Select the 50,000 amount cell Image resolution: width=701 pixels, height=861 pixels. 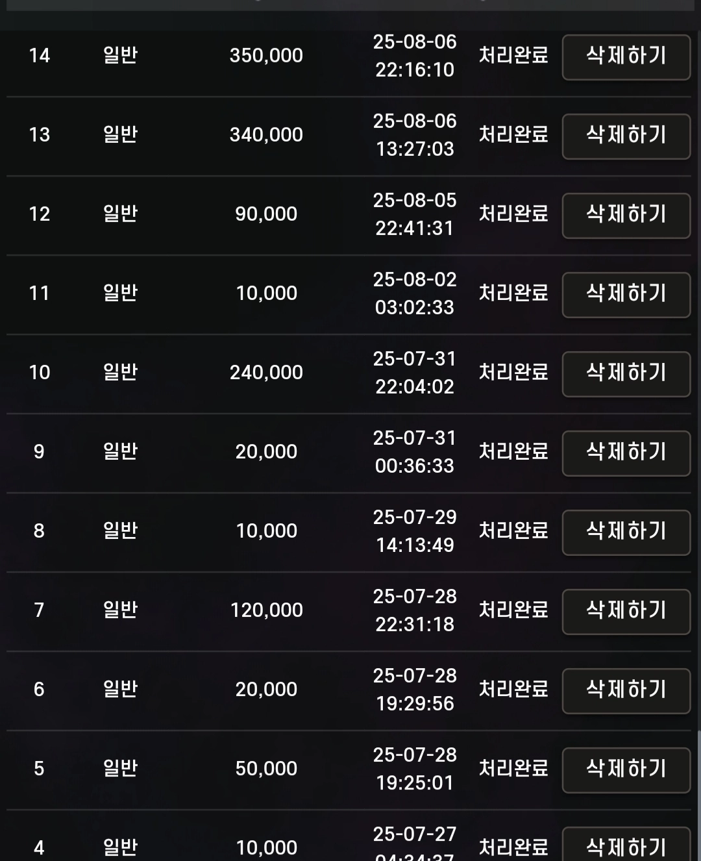[x=266, y=769]
